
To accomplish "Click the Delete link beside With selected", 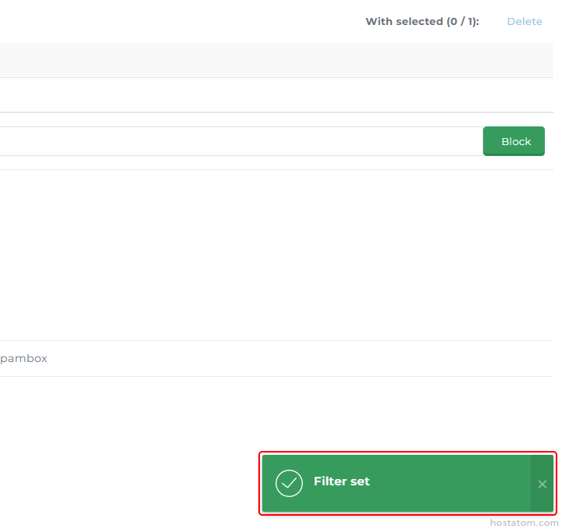I will pos(525,21).
